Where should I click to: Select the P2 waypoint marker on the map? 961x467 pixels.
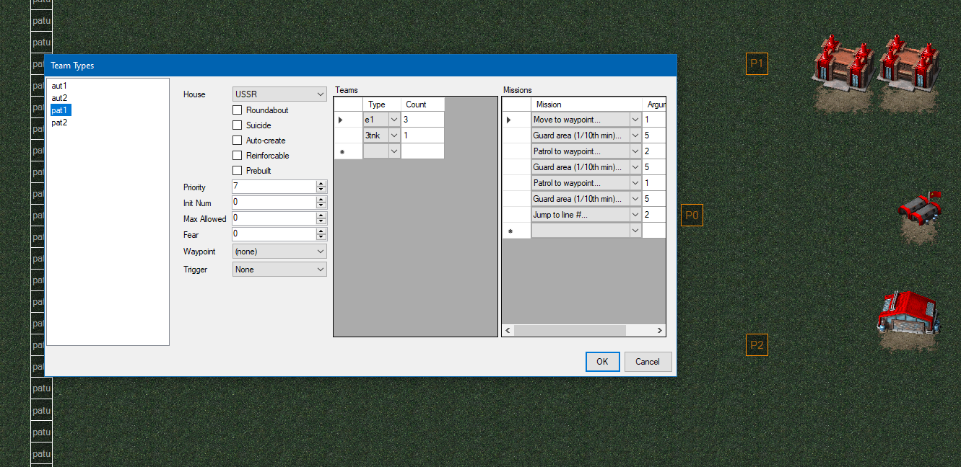click(x=757, y=344)
